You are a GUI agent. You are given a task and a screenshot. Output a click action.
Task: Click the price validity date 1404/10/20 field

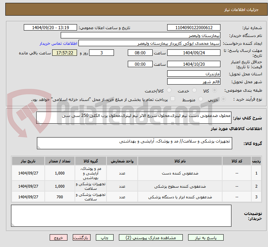click(194, 64)
